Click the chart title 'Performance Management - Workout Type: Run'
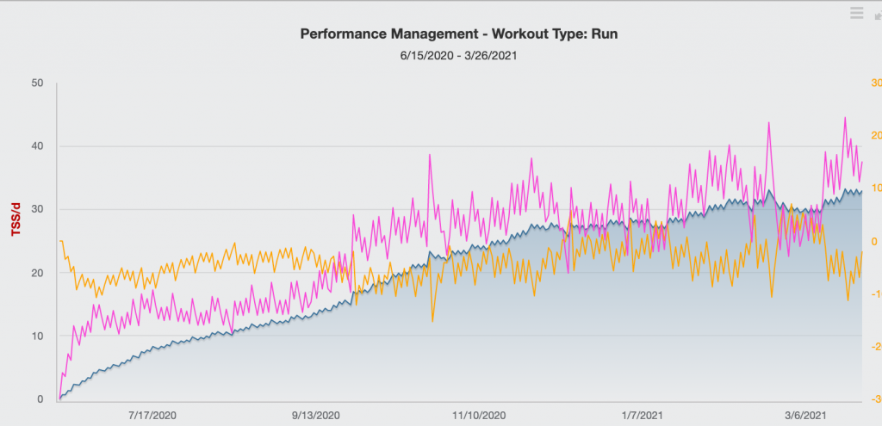Screen dimensions: 882x426 click(x=459, y=34)
